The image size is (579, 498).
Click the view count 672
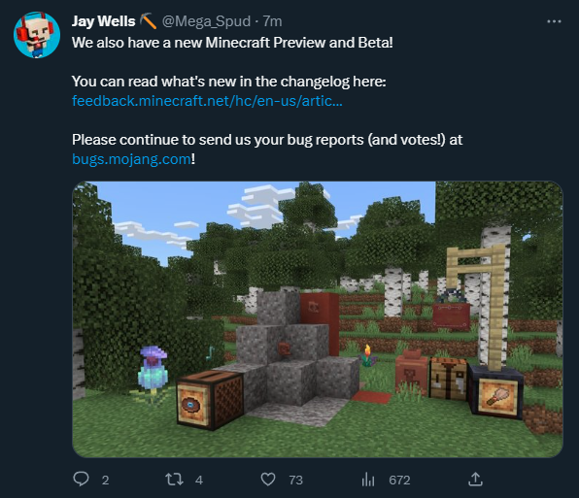(x=399, y=480)
